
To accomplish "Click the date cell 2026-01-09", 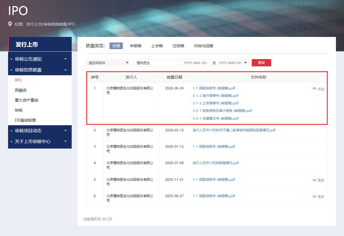I will click(174, 163).
